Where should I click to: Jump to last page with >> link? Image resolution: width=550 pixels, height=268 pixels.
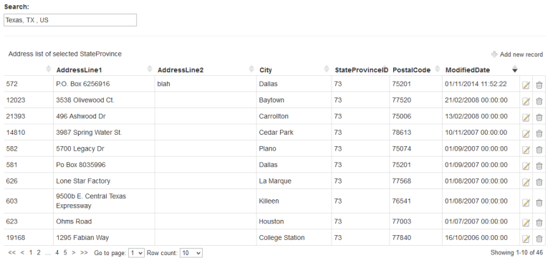tap(84, 252)
